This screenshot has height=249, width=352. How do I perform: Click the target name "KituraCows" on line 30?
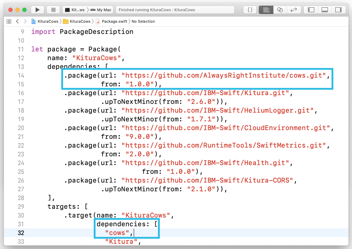point(146,215)
